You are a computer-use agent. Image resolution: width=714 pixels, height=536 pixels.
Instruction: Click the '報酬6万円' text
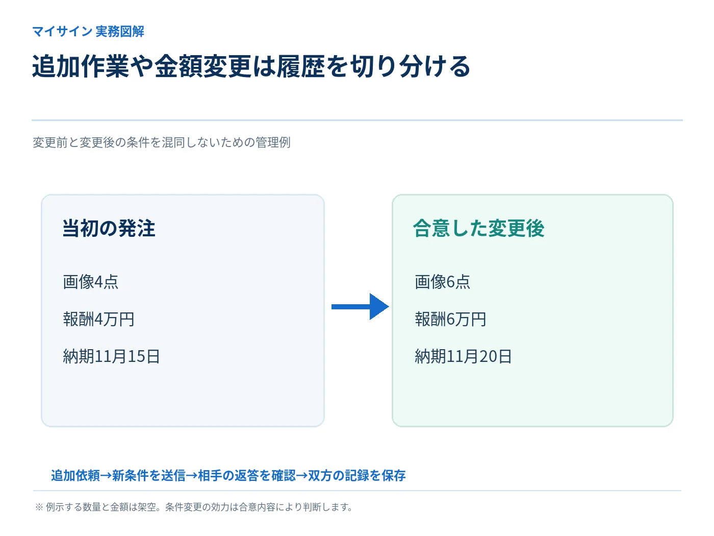[x=451, y=319]
